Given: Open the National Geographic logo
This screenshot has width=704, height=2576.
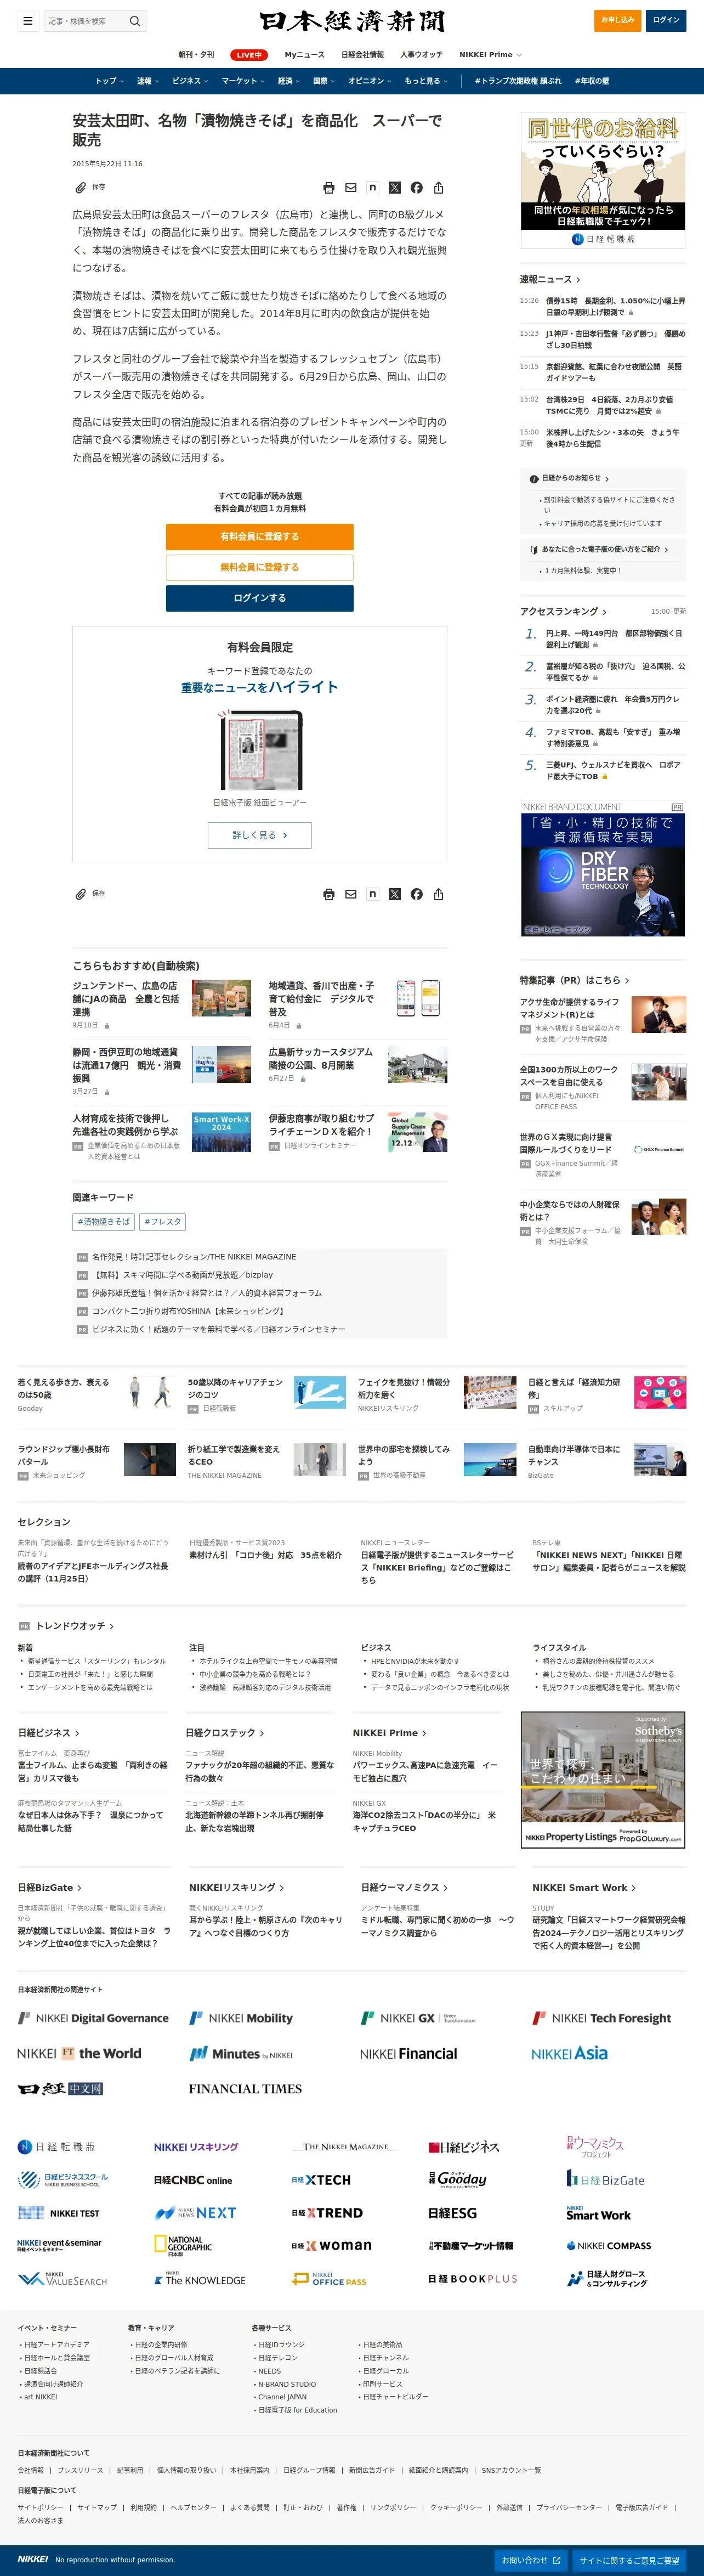Looking at the screenshot, I should [183, 2245].
